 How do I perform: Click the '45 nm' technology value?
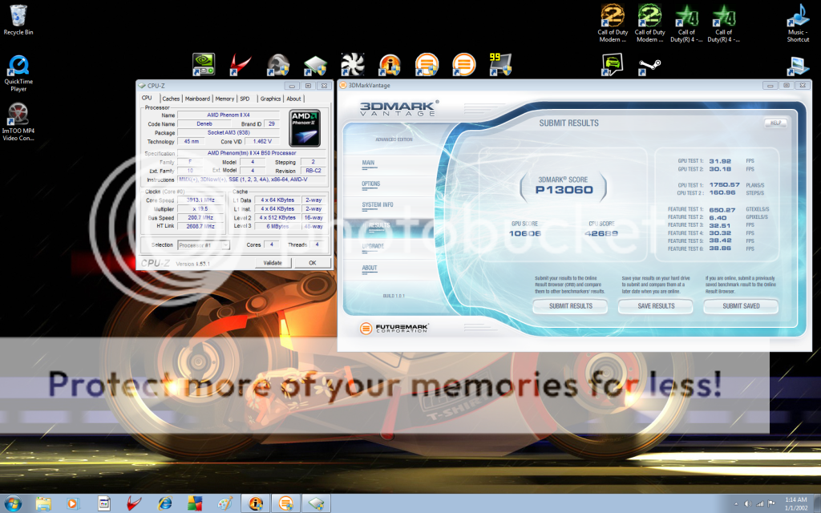click(191, 142)
